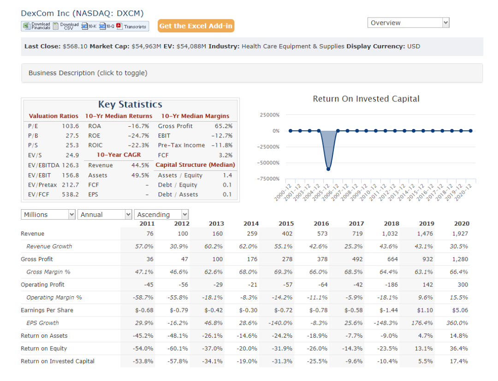Click the 2020 revenue value 1,927
The height and width of the screenshot is (381, 498).
[x=460, y=234]
